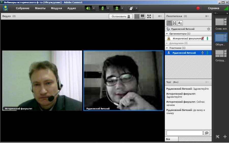
Task: Send chat message with speech bubble button
Action: click(x=207, y=133)
